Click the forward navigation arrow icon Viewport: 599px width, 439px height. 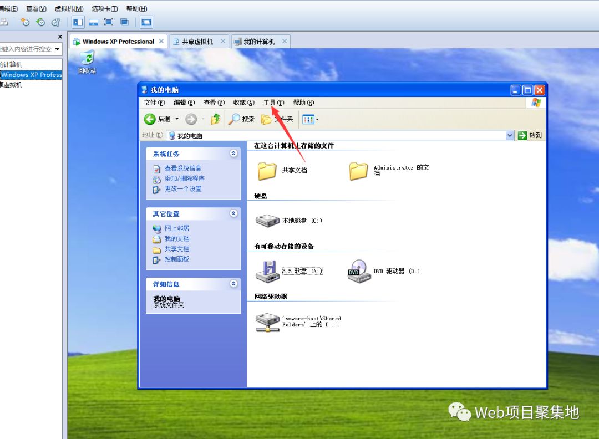(191, 119)
